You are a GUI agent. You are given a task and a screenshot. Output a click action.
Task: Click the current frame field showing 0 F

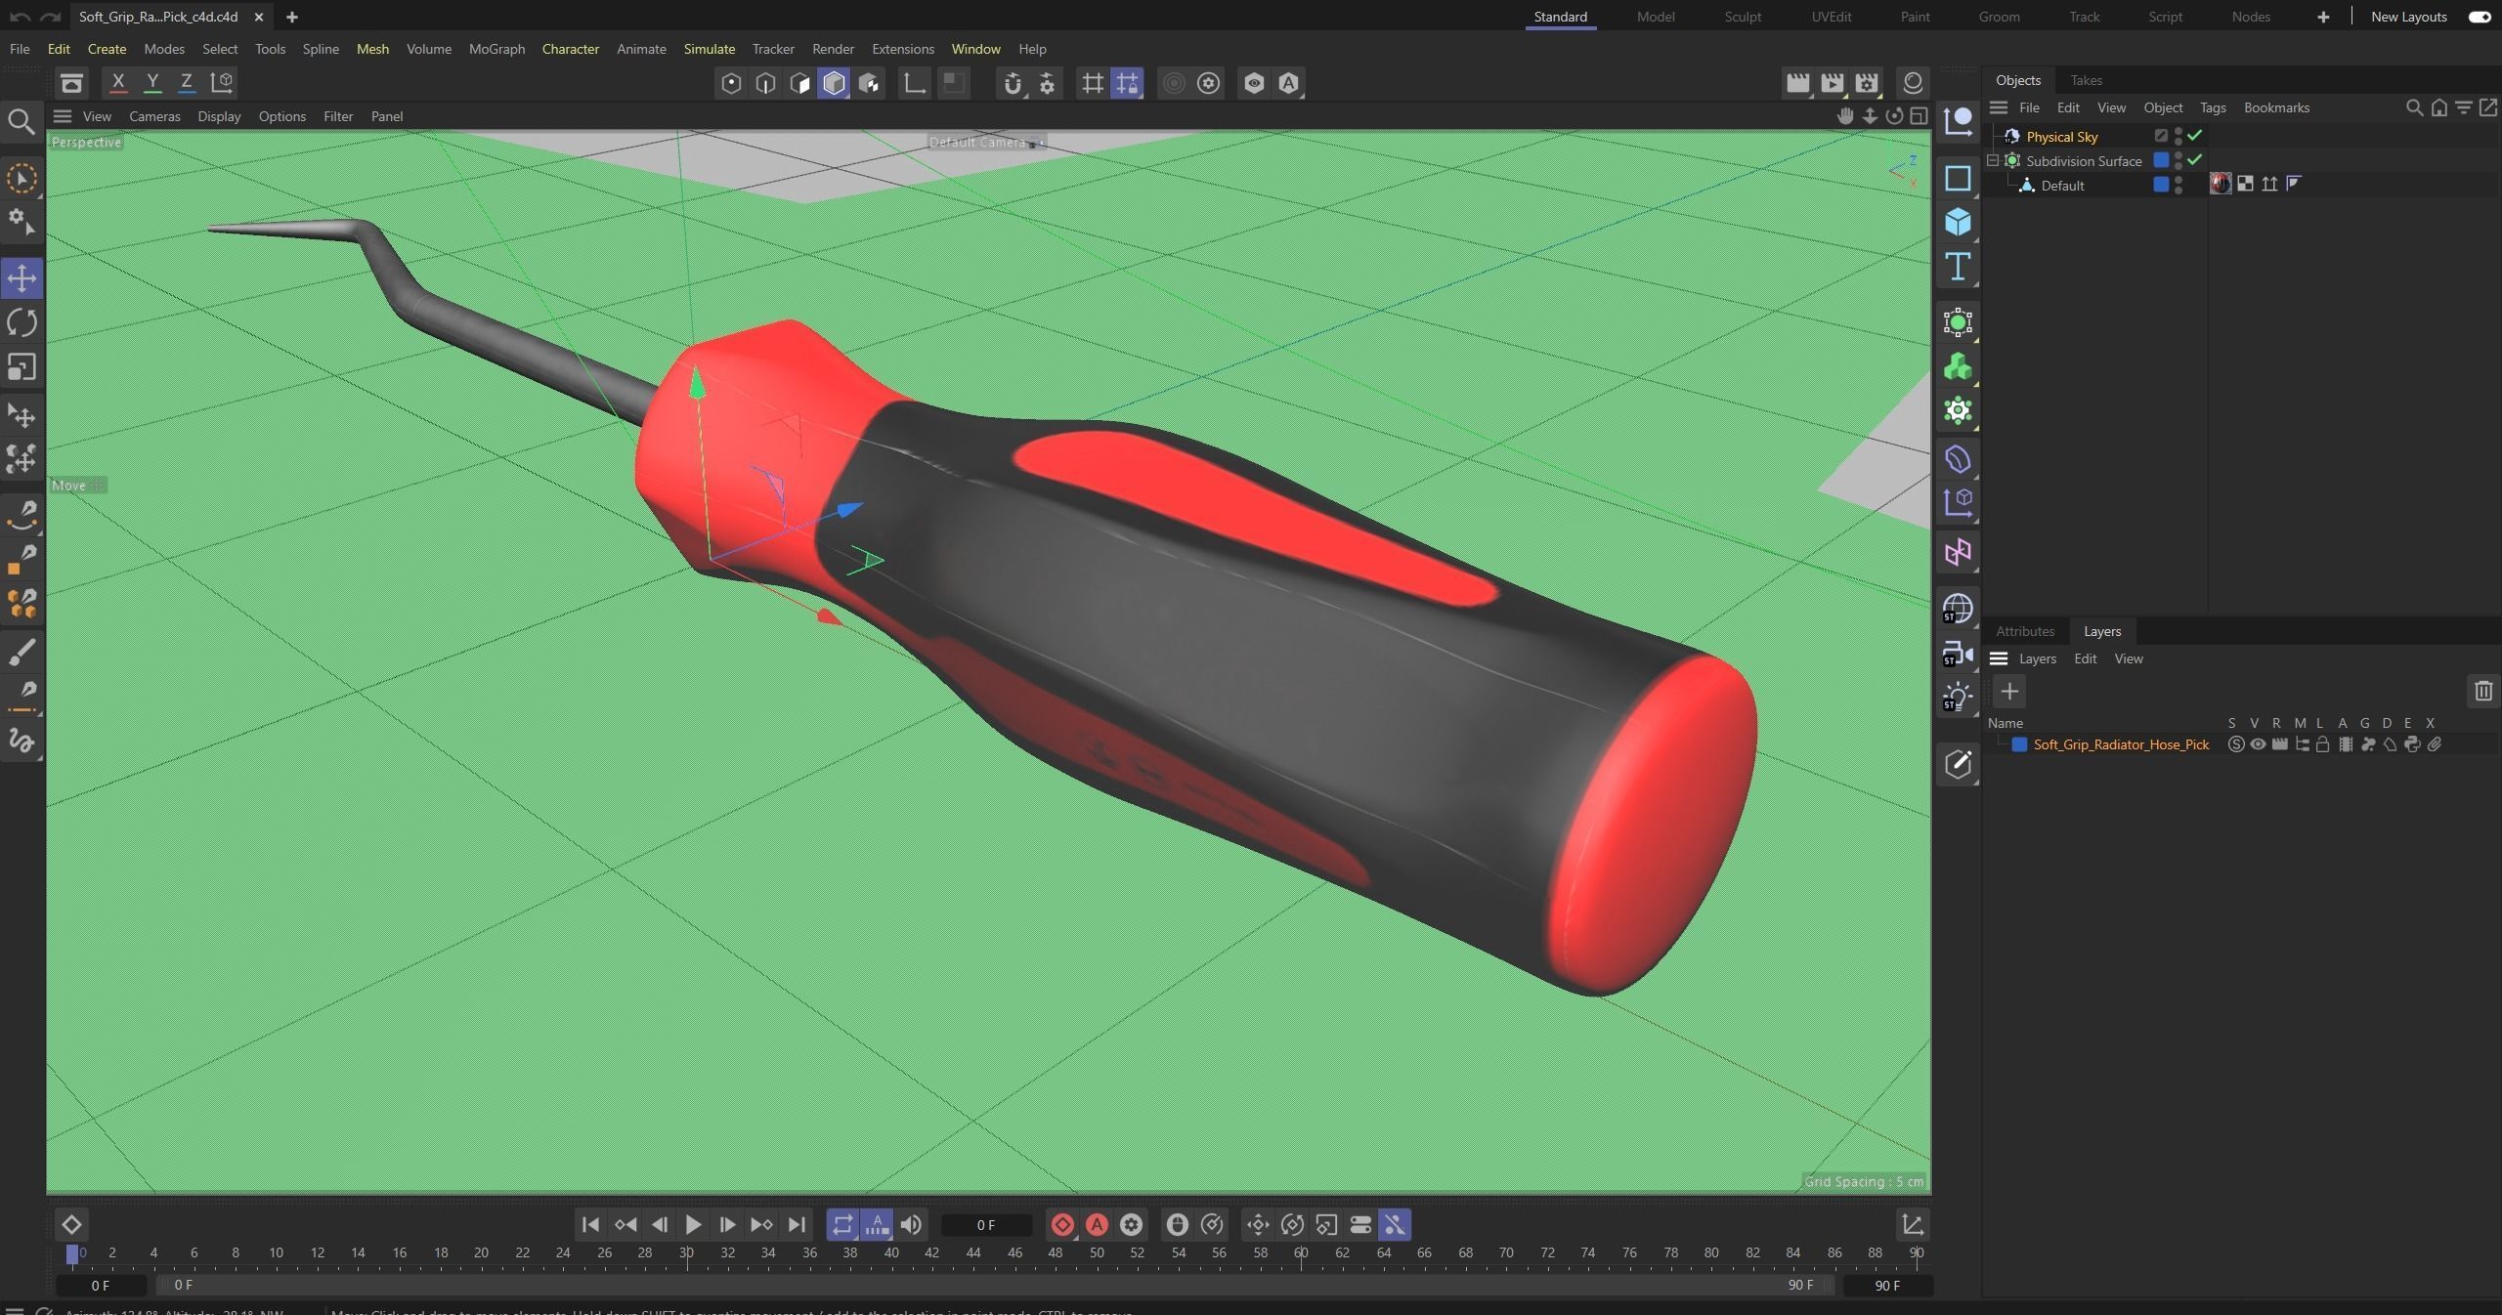[986, 1224]
